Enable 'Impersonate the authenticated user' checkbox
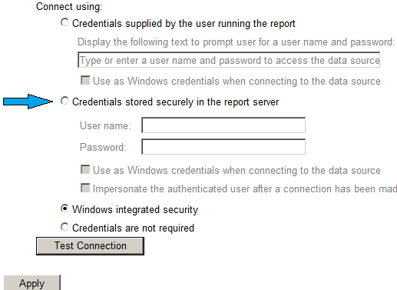 (x=85, y=188)
